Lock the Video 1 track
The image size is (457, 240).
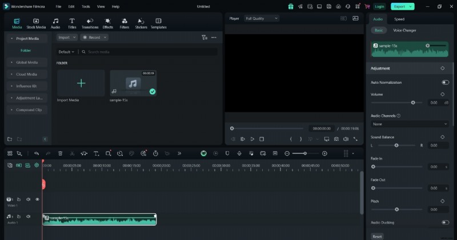(x=19, y=200)
